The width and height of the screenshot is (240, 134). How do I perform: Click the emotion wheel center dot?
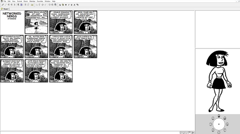point(219,124)
